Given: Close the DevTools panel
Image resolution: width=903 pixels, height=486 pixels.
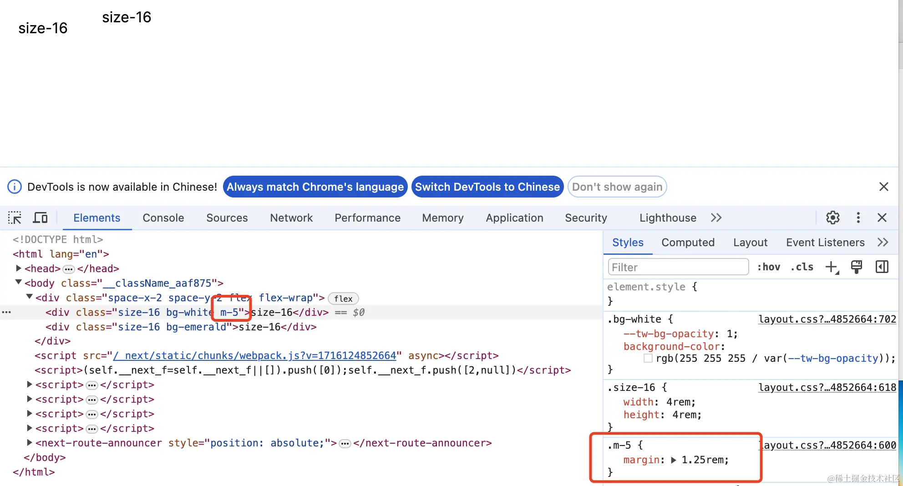Looking at the screenshot, I should coord(882,218).
